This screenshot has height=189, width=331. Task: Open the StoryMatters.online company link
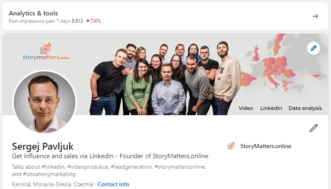[x=265, y=146]
